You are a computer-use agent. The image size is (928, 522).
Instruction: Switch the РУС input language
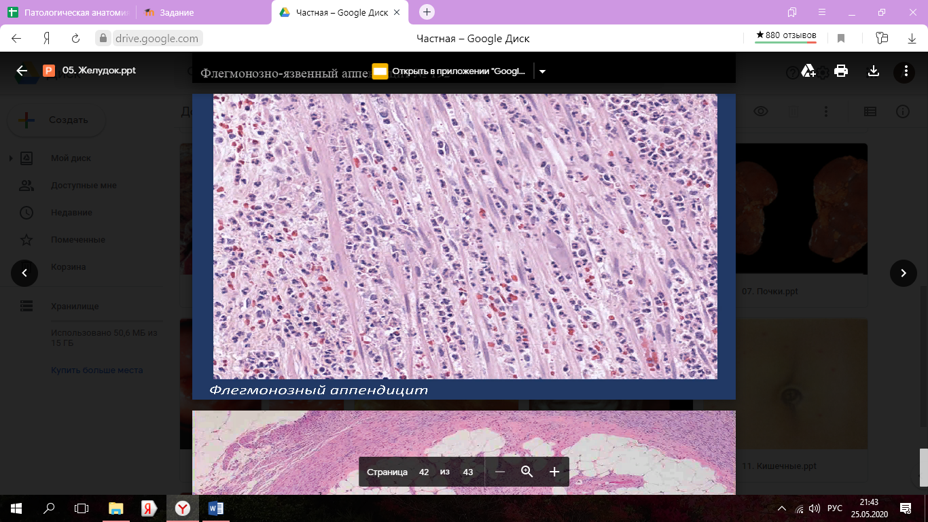835,508
